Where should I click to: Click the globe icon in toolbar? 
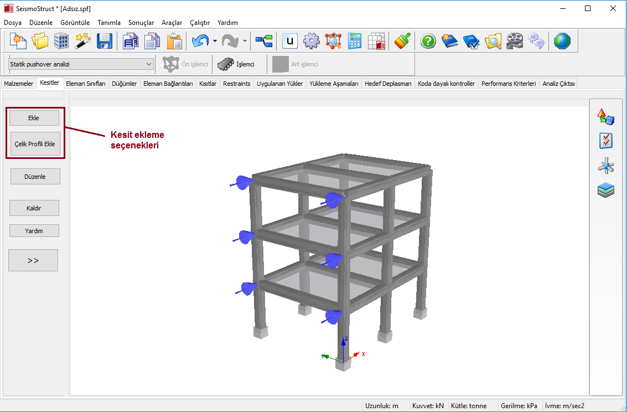[562, 41]
